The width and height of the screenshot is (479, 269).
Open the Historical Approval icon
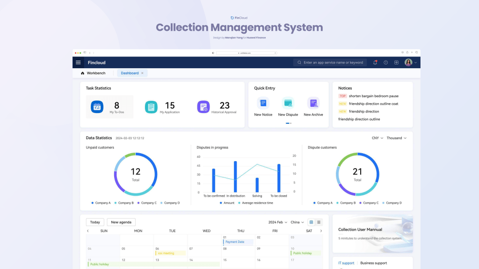(x=203, y=107)
